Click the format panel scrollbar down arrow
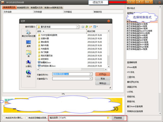 160,113
